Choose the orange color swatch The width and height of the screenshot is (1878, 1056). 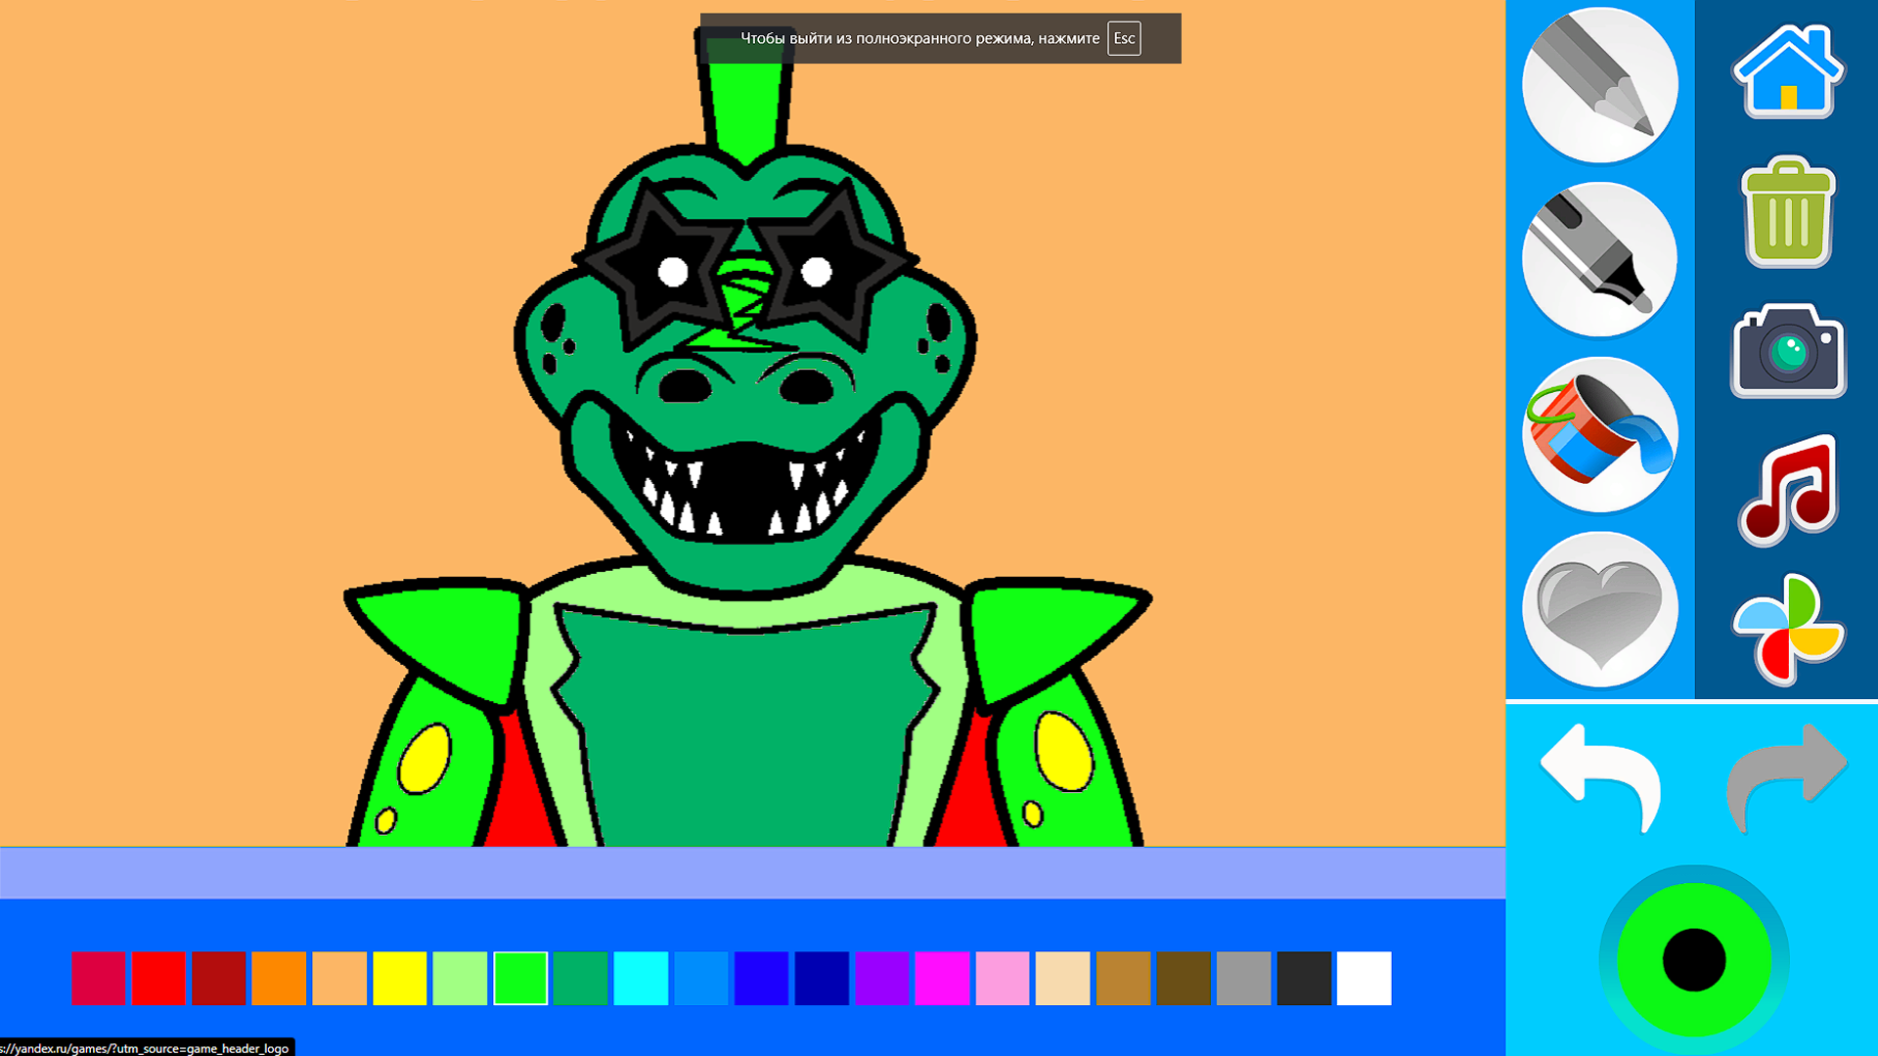click(279, 978)
